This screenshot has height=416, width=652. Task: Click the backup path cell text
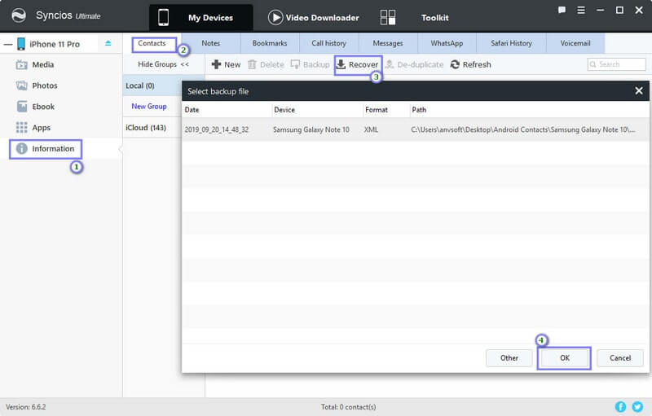click(x=523, y=129)
